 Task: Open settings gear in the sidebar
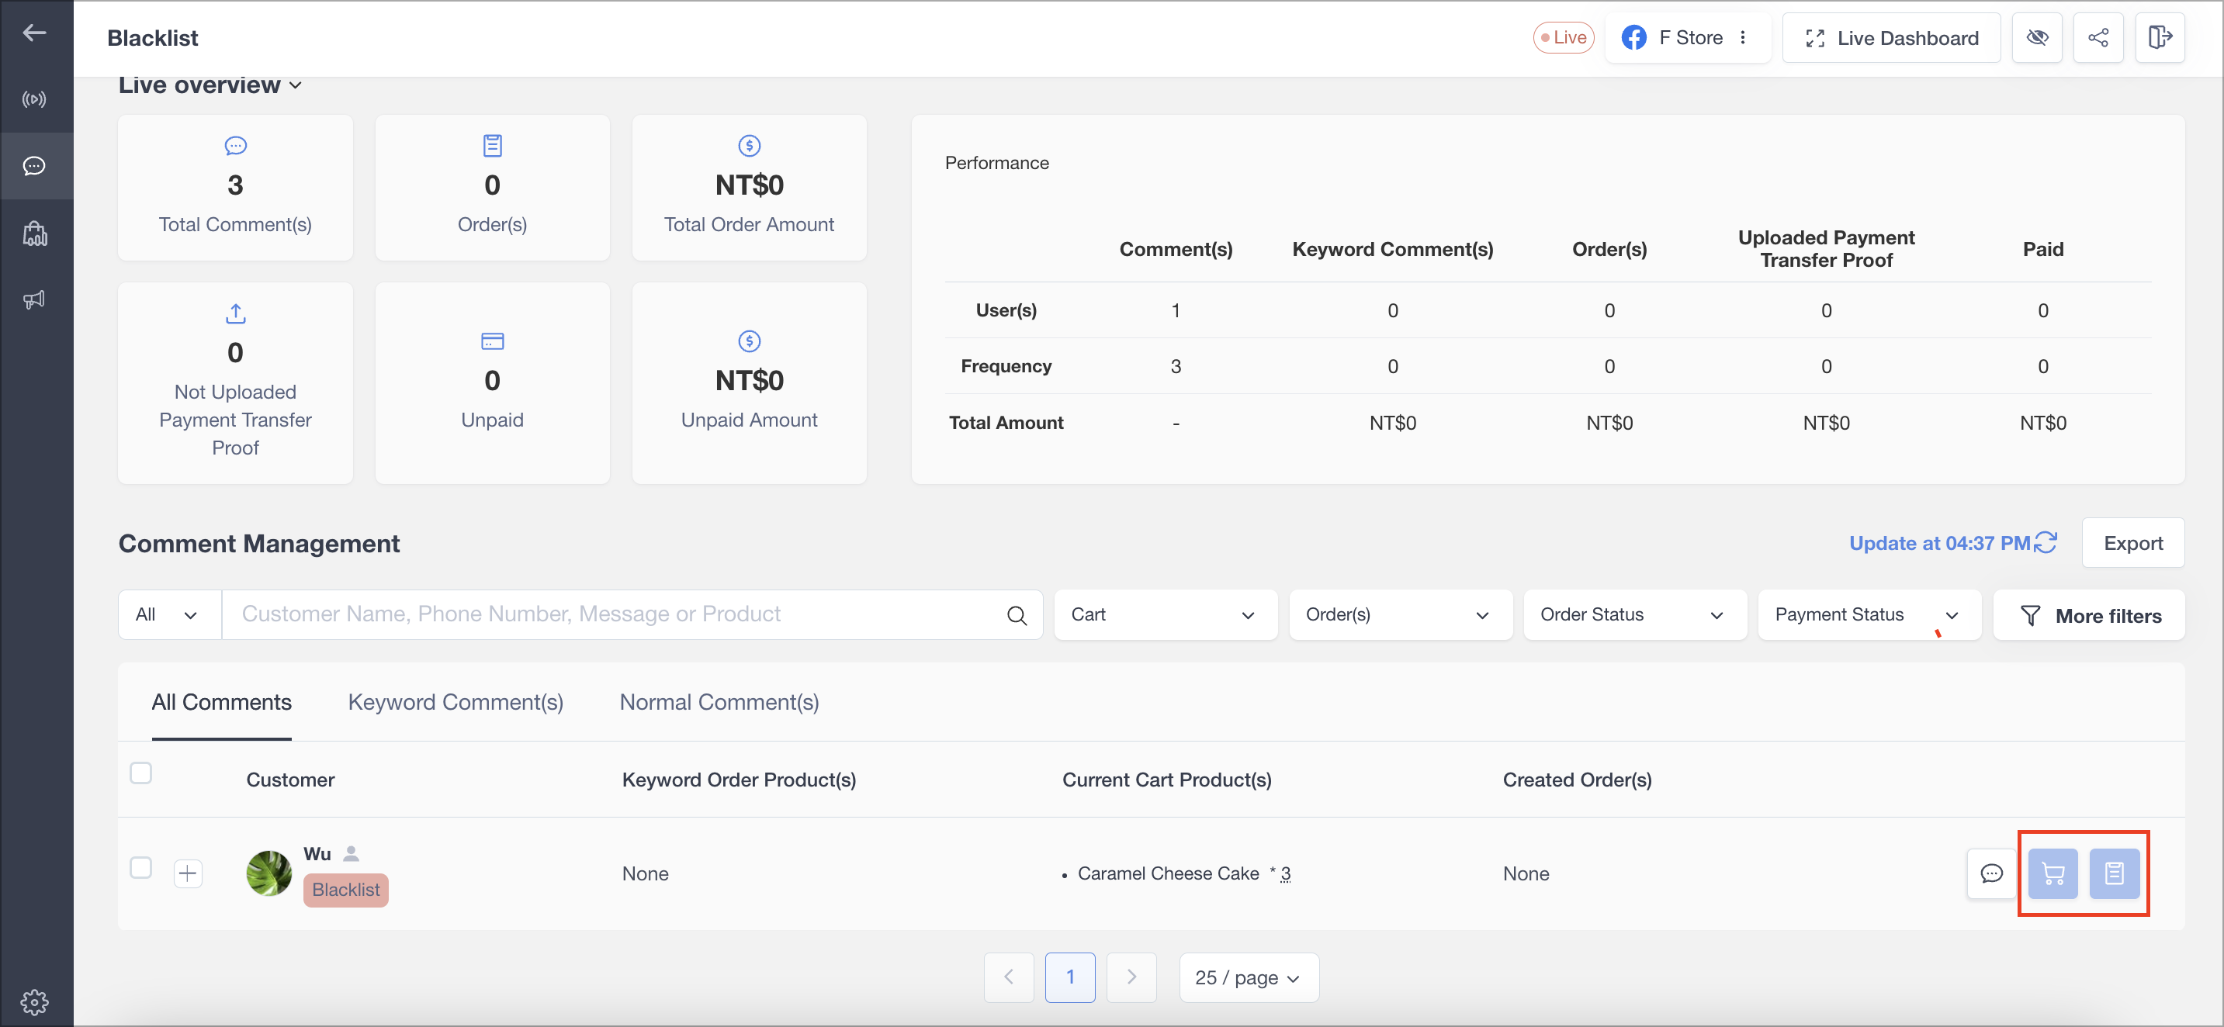point(35,1001)
